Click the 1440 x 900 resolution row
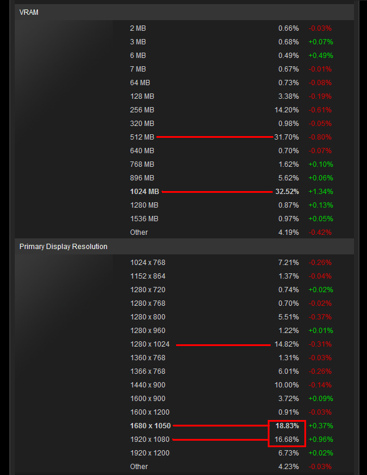This screenshot has height=475, width=367. pyautogui.click(x=232, y=385)
